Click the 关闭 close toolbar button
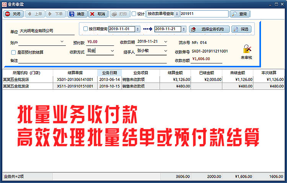Image resolution: width=287 pixels, height=183 pixels. pyautogui.click(x=13, y=14)
